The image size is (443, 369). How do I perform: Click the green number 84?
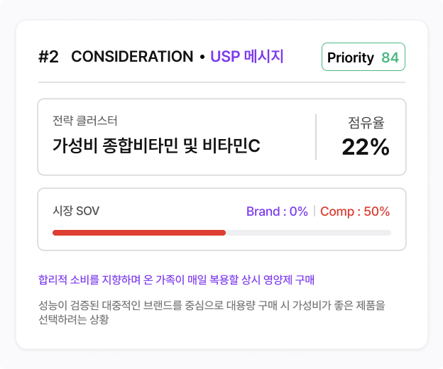[x=390, y=57]
